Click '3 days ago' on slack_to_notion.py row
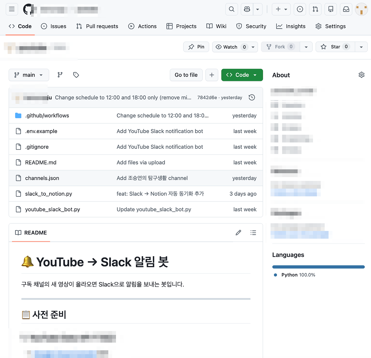371x358 pixels. (x=243, y=194)
